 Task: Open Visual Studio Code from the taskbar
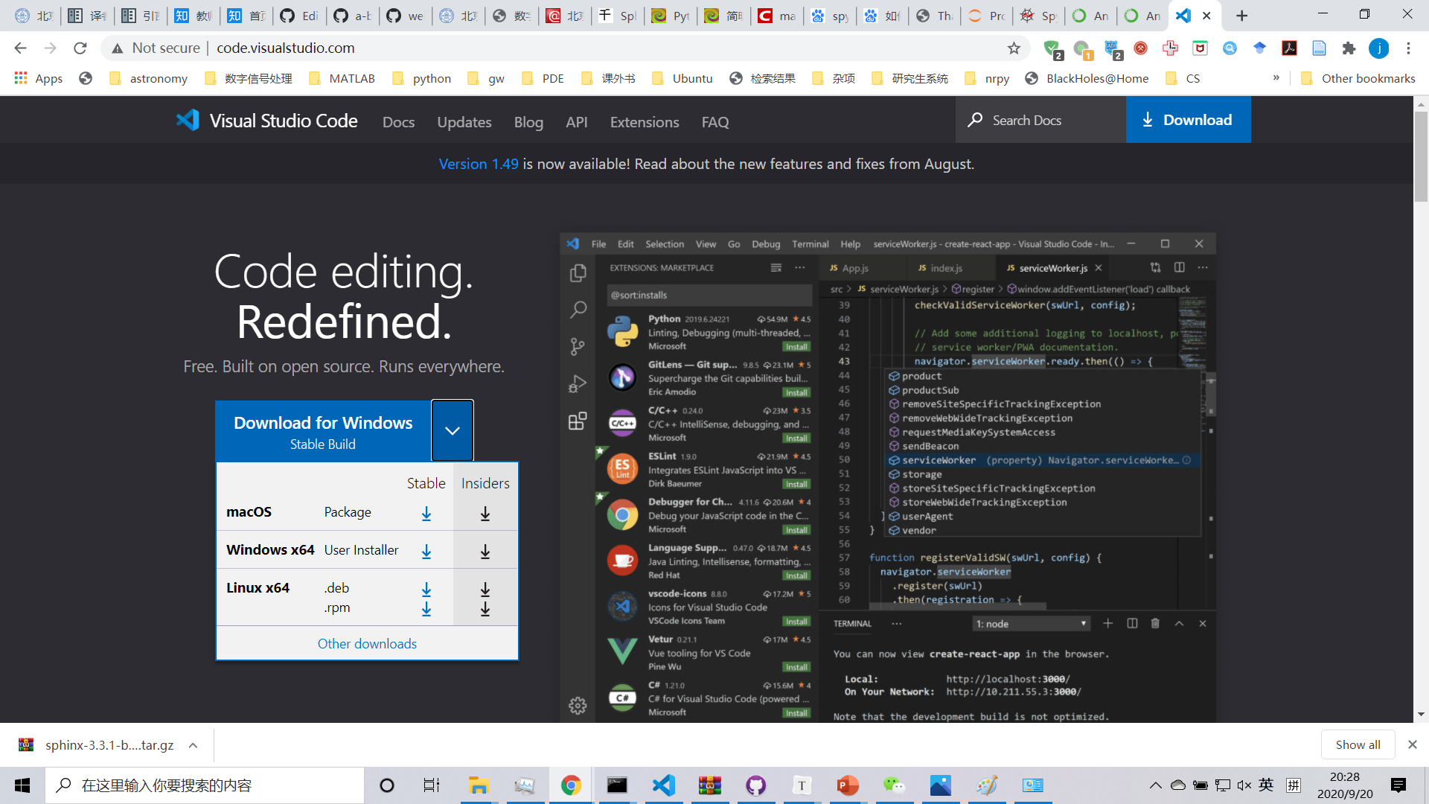click(x=663, y=785)
